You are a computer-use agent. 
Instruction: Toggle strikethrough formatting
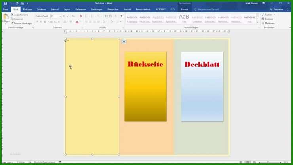pyautogui.click(x=51, y=22)
